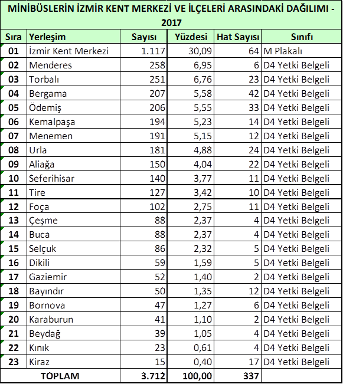Click the 'Aliağa' cell
This screenshot has width=343, height=384.
pos(73,164)
